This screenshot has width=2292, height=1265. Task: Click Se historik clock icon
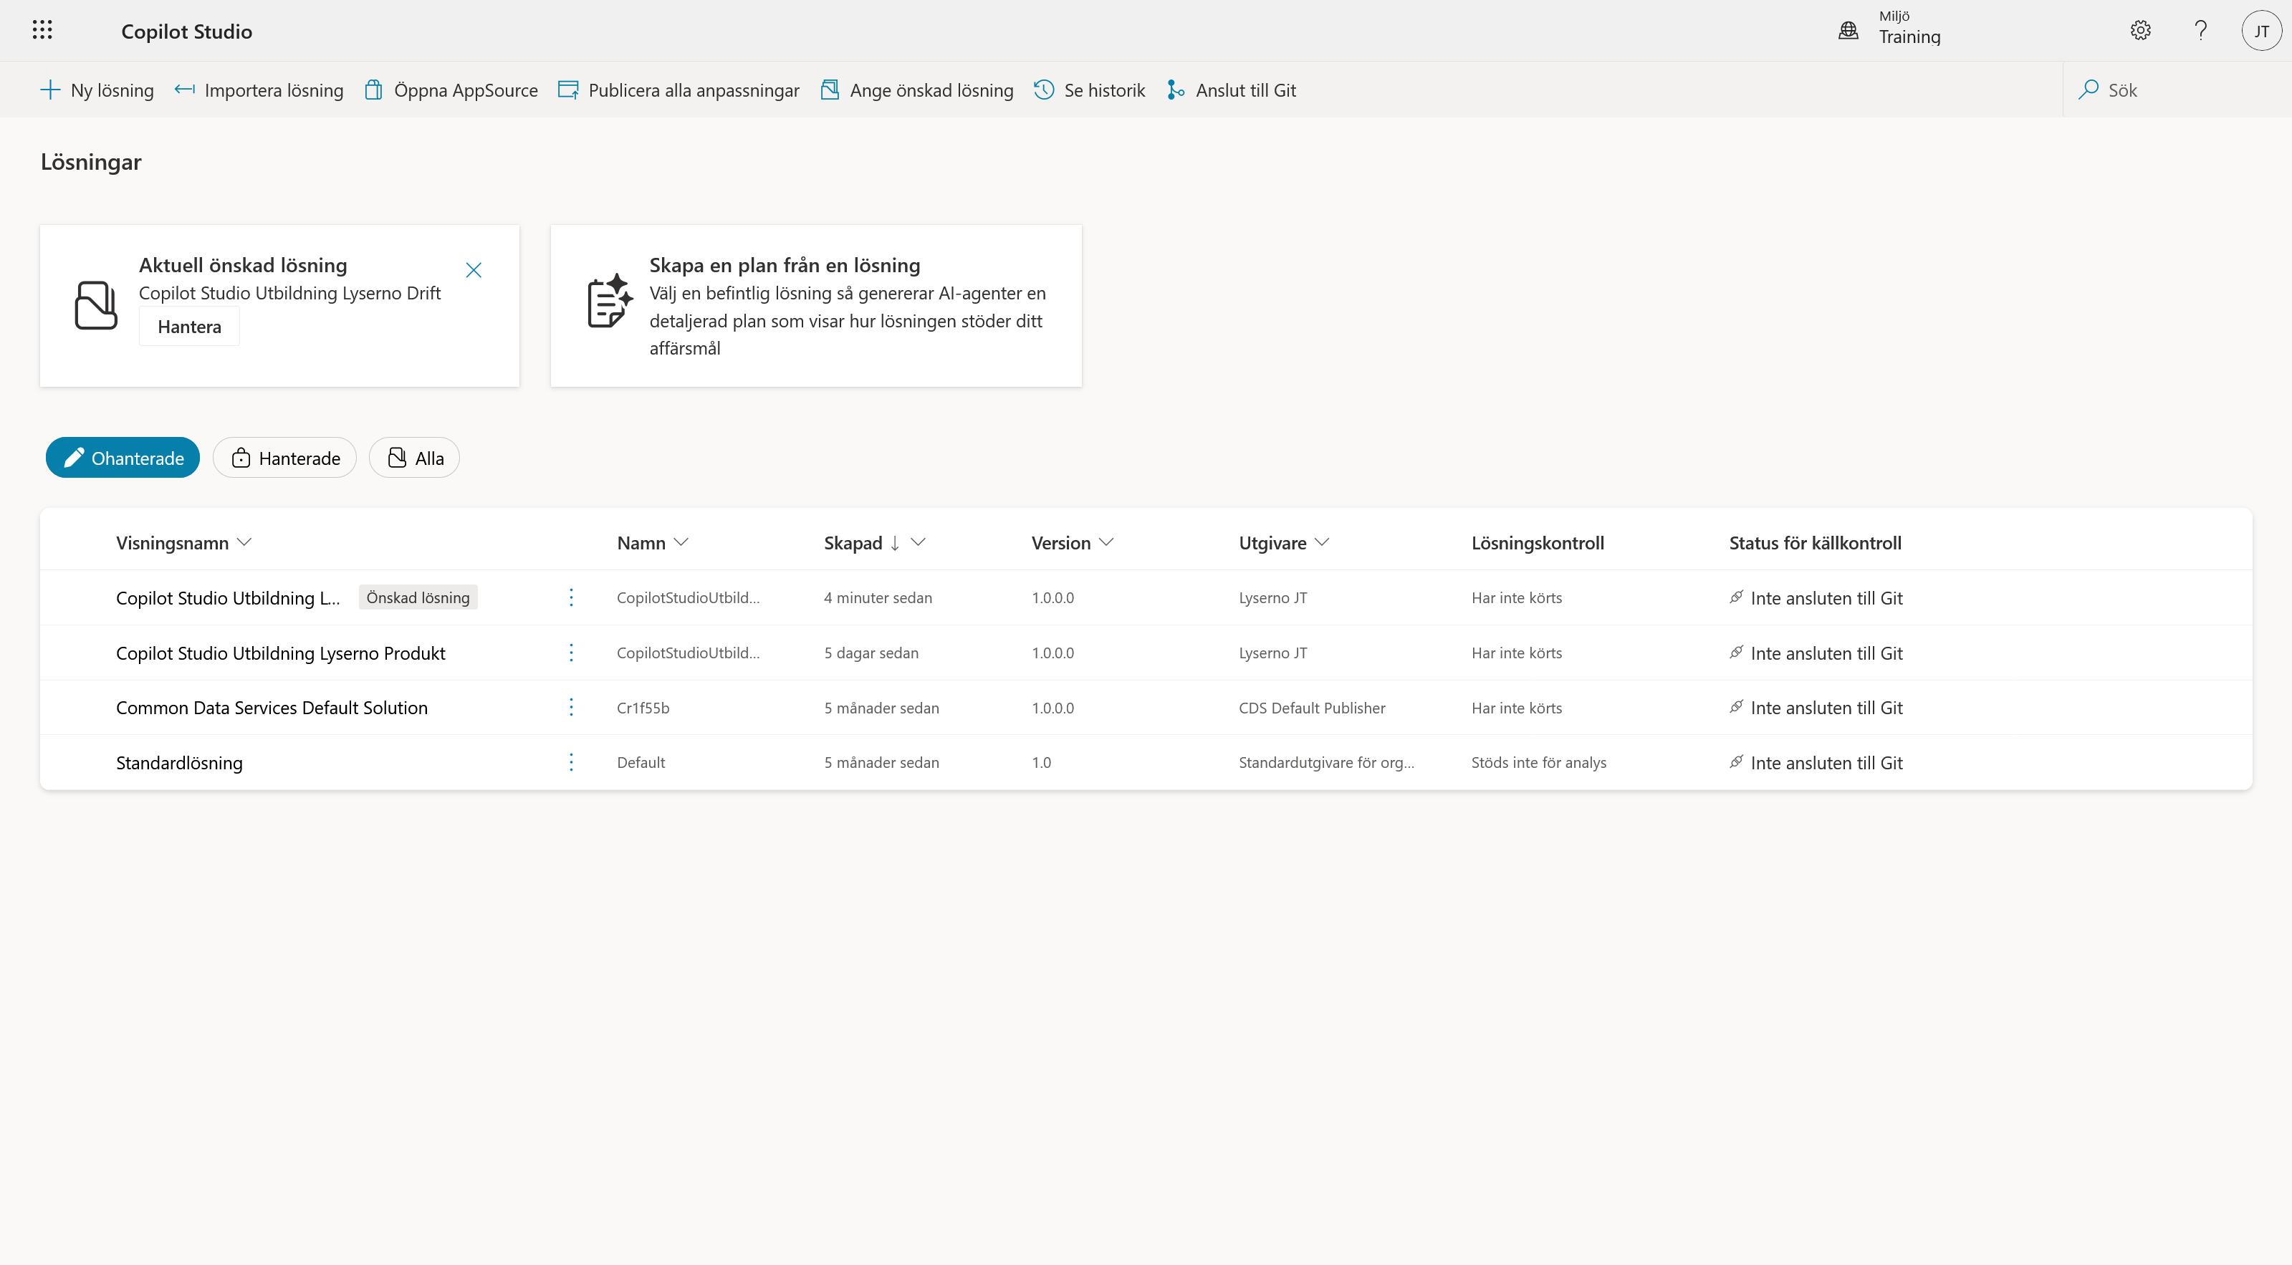1044,90
